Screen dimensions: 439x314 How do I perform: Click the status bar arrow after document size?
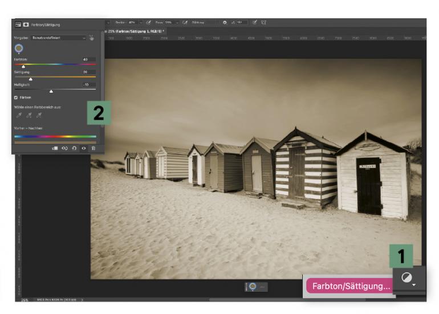tap(82, 300)
